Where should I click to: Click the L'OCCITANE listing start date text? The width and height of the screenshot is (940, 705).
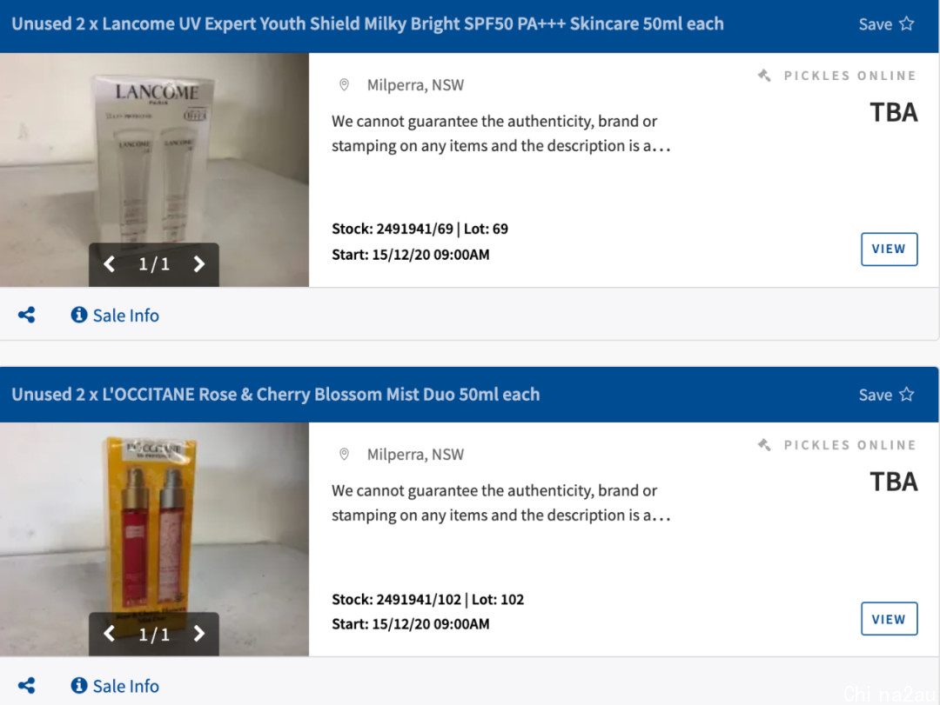pyautogui.click(x=411, y=624)
